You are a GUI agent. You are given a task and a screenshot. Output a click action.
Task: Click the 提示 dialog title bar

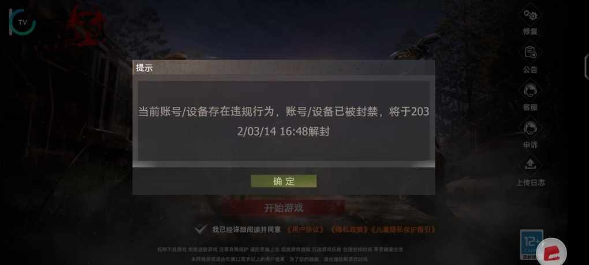[284, 68]
